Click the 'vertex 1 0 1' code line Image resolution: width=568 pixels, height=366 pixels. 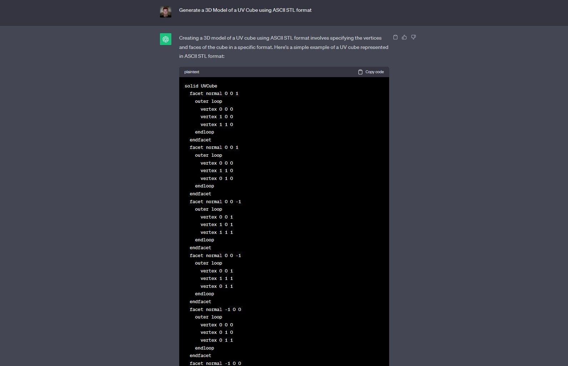(x=216, y=225)
